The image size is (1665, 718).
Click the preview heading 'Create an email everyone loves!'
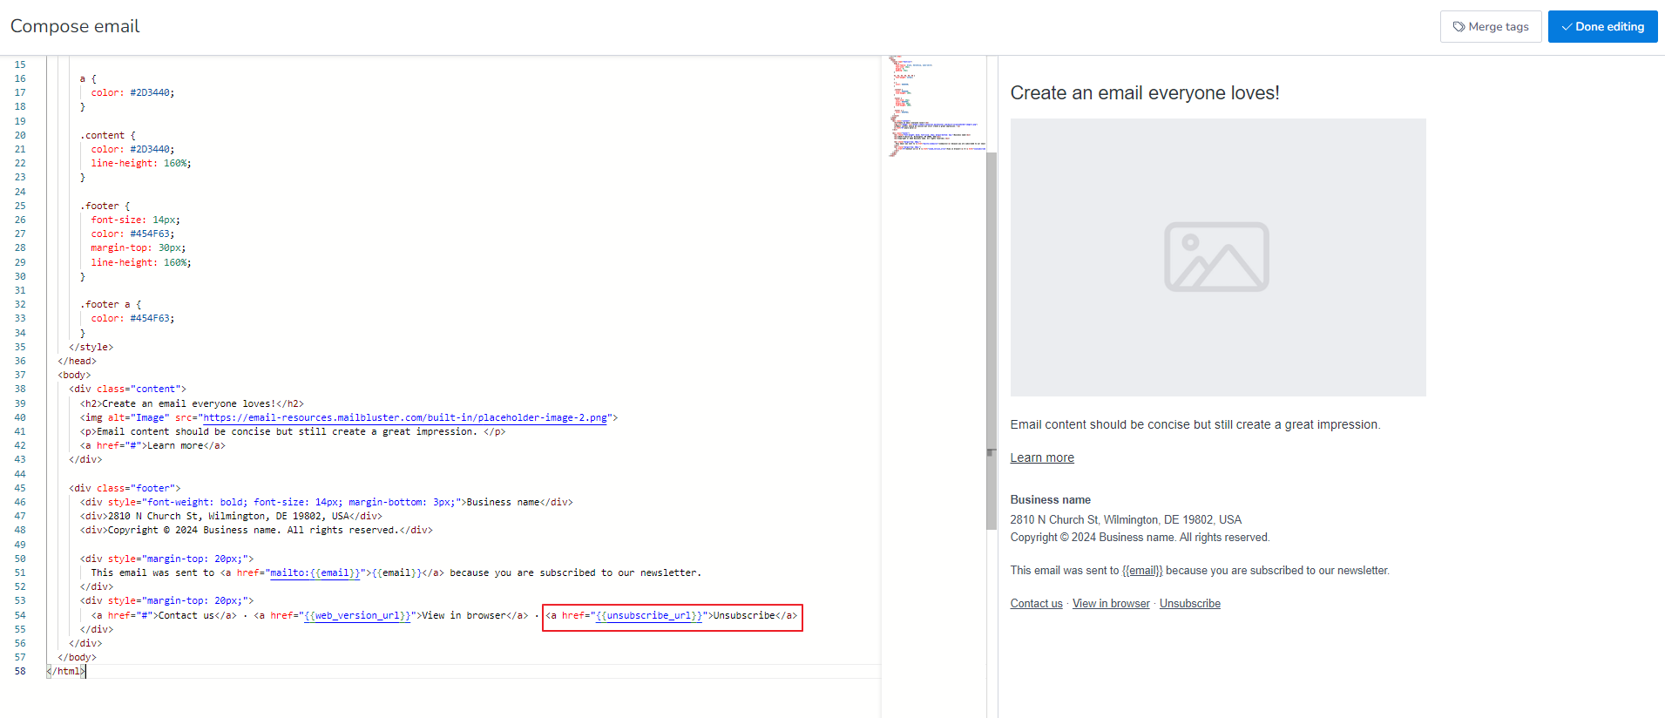pyautogui.click(x=1144, y=93)
